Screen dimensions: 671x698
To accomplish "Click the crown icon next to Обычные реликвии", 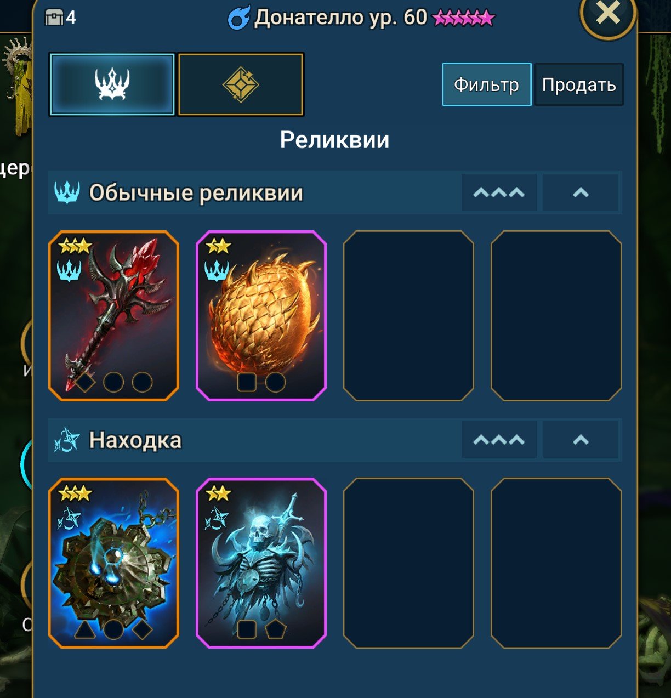I will [67, 192].
